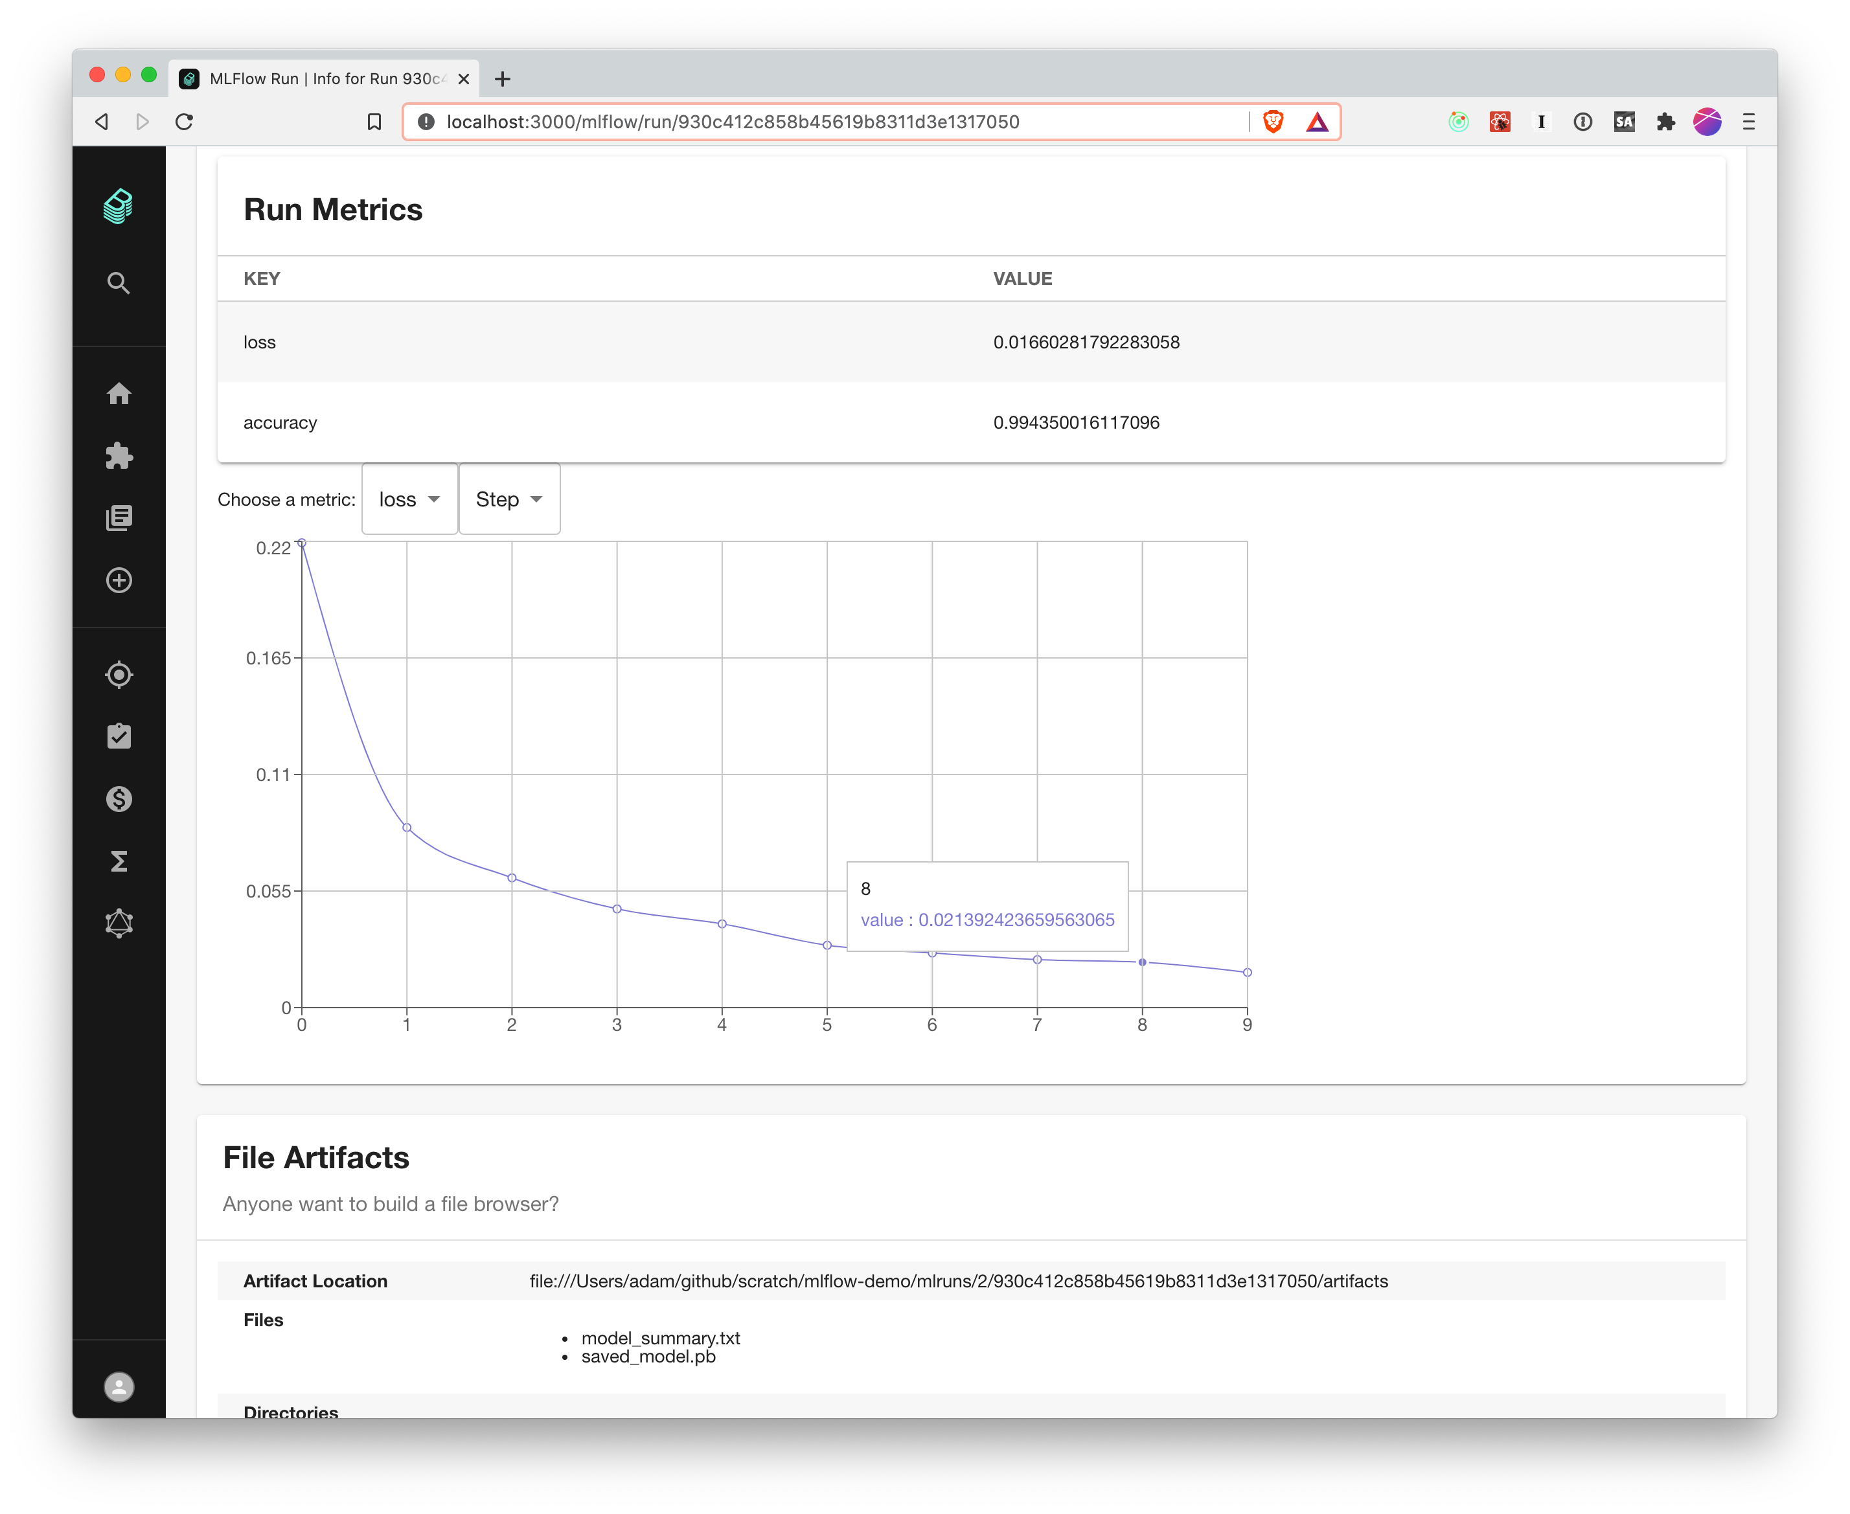The height and width of the screenshot is (1514, 1850).
Task: Click the Brave shields lion icon
Action: click(1273, 122)
